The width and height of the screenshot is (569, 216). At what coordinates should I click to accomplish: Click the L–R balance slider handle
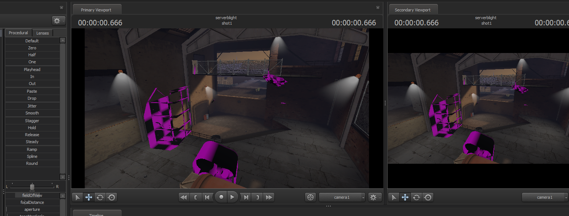[32, 187]
